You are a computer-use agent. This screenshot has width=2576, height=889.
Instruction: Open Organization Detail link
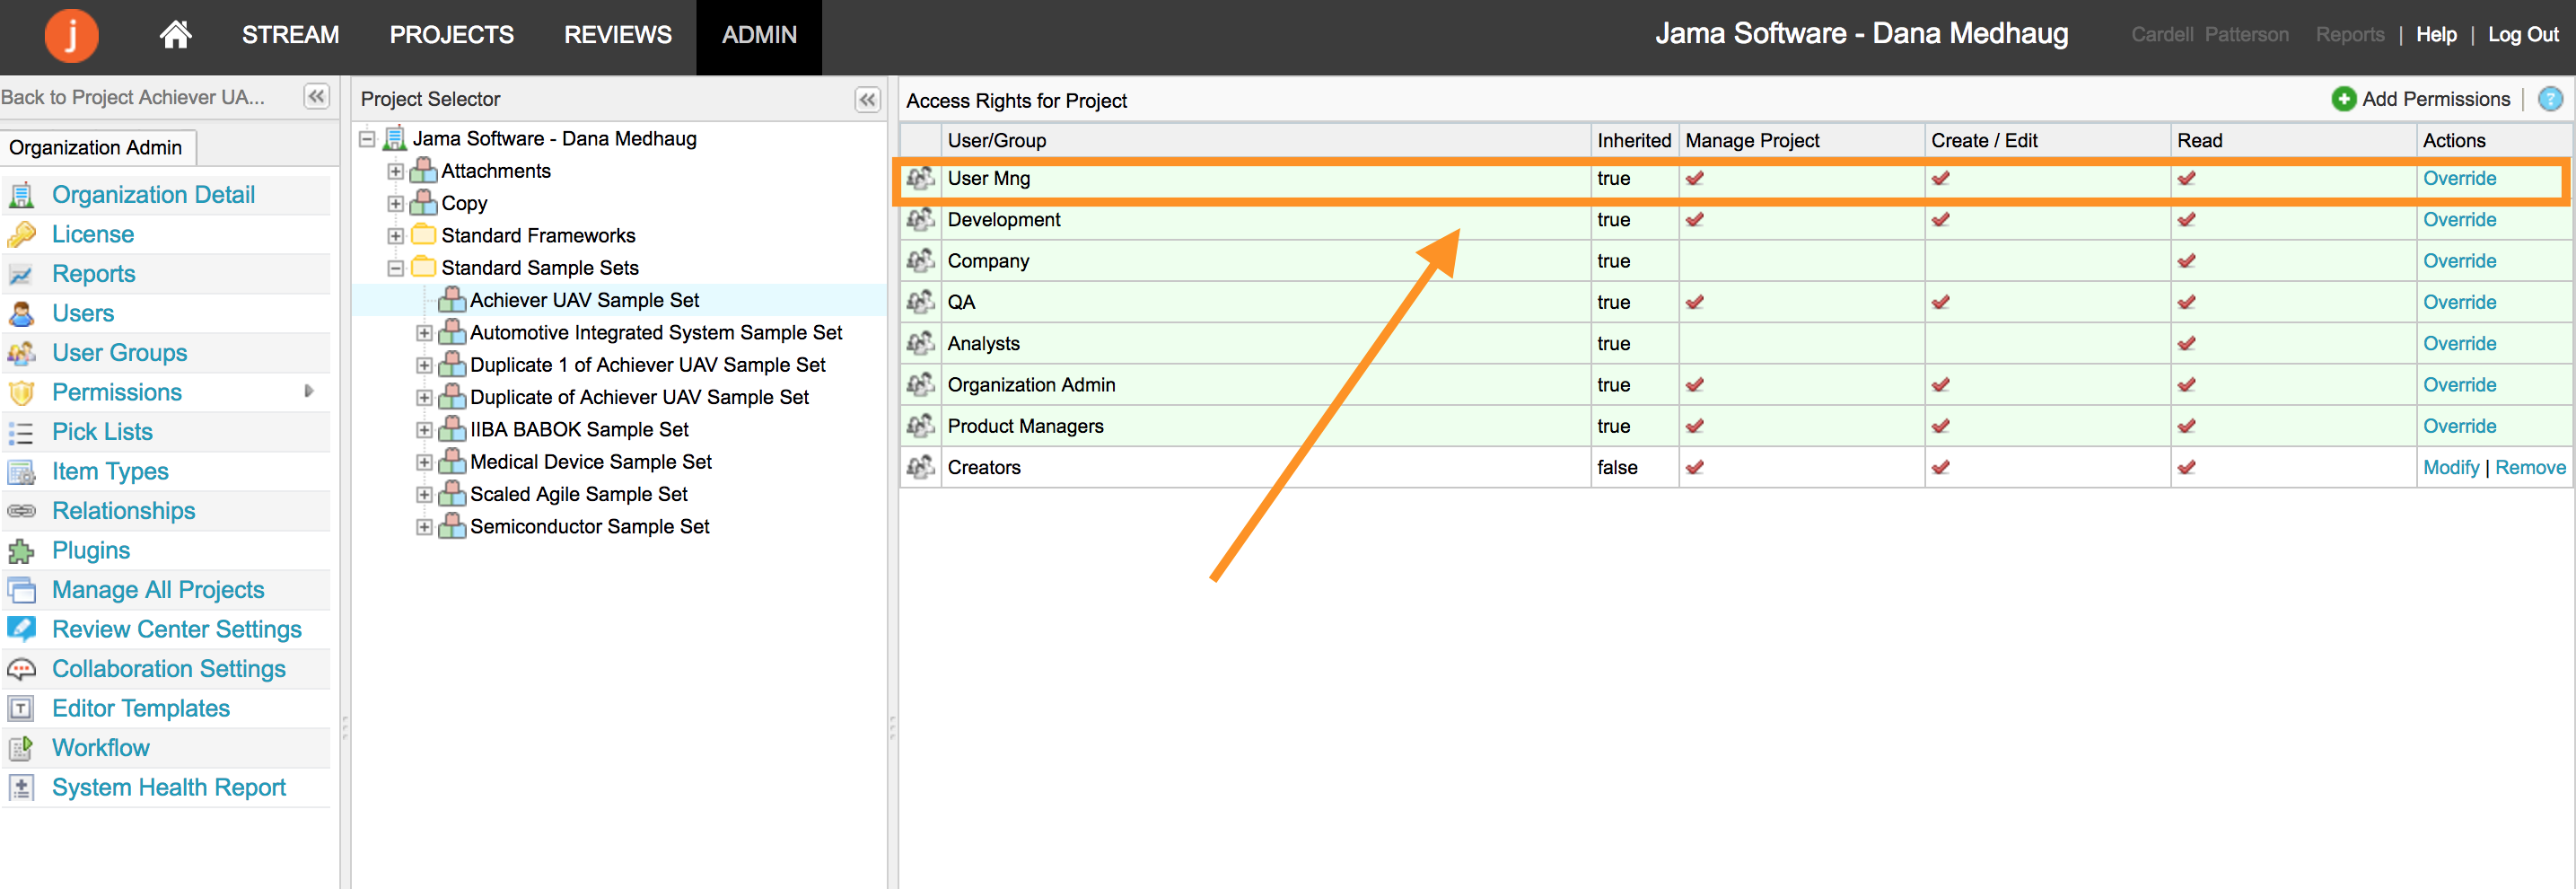[153, 195]
